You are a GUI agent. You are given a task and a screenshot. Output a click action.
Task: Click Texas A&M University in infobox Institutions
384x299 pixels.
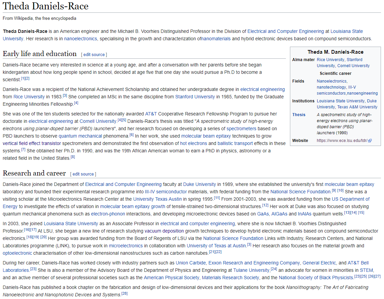357,107
